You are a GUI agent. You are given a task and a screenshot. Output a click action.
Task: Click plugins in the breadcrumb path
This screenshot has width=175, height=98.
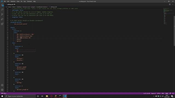click(33, 7)
